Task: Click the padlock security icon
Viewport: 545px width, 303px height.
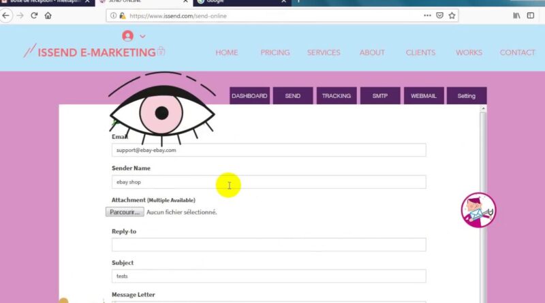Action: point(123,16)
